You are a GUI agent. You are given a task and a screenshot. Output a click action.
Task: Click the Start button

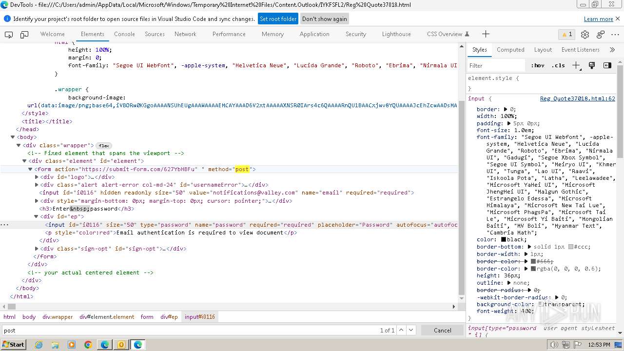(13, 345)
